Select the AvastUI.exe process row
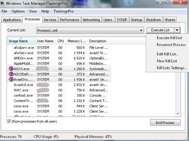 [59, 85]
